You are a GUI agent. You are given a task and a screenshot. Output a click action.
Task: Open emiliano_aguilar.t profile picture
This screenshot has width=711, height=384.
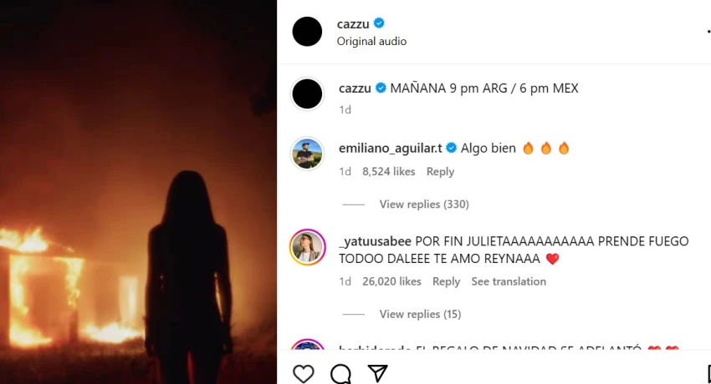coord(307,154)
